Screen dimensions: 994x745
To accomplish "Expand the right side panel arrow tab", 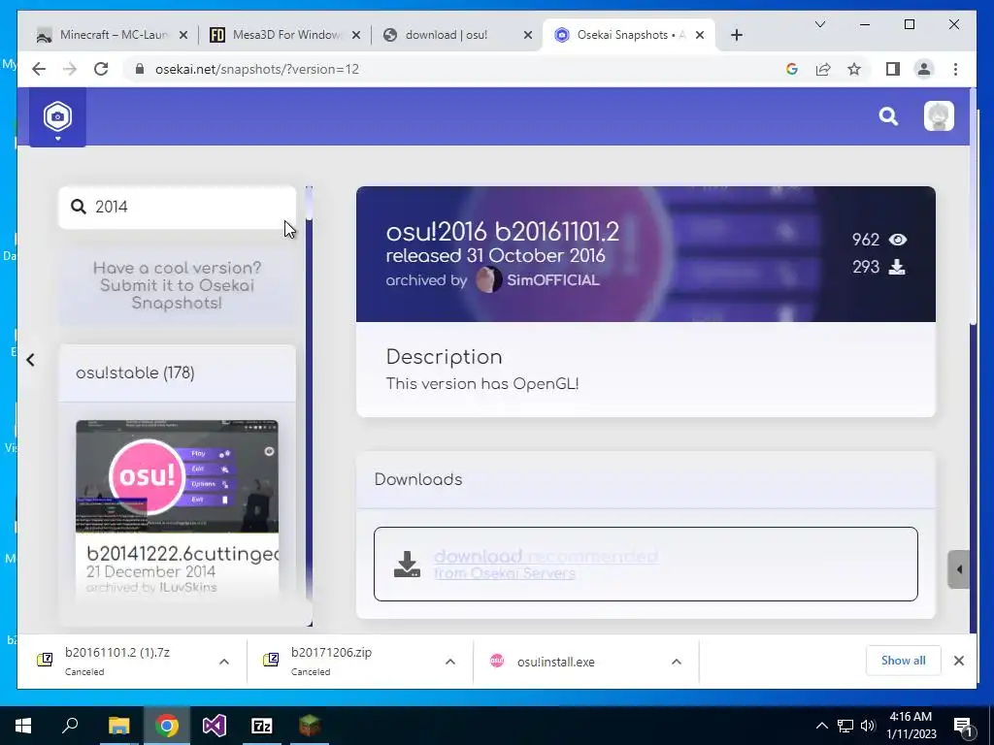I will (958, 569).
